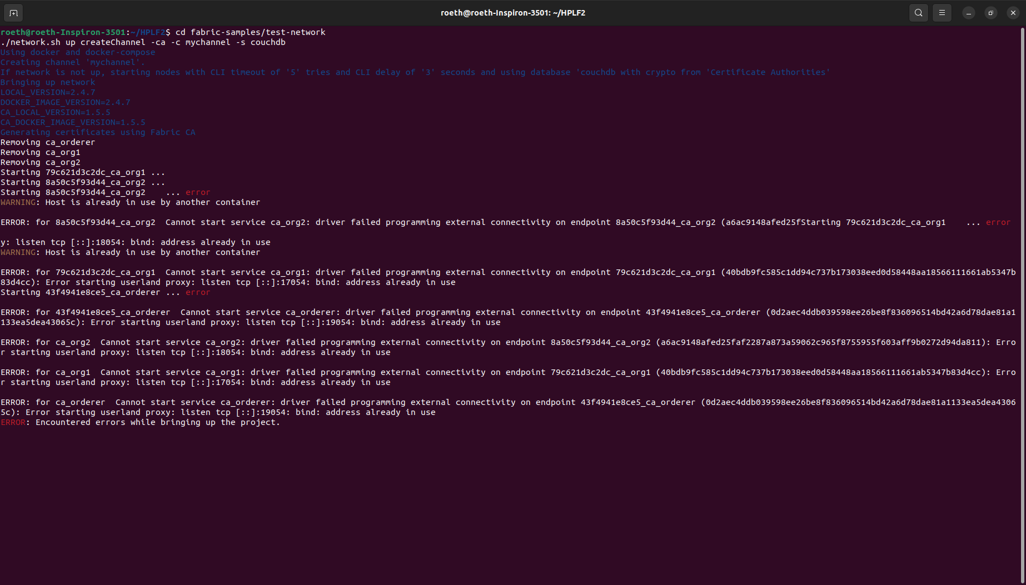Click the 'Starting 79c621d3c2dc_ca_org1 ...' line
1026x585 pixels.
pyautogui.click(x=83, y=172)
